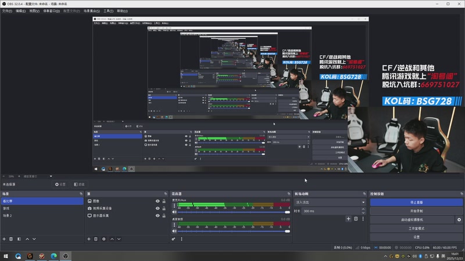This screenshot has width=465, height=261.
Task: Toggle visibility of 图像 source
Action: click(x=158, y=201)
